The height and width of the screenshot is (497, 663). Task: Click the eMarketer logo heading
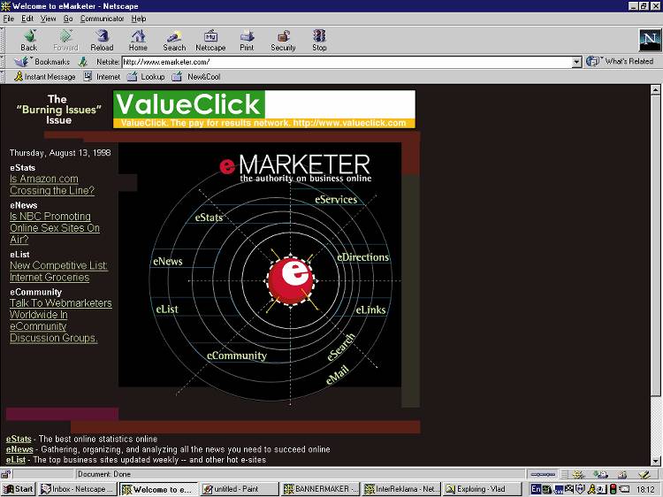(294, 168)
